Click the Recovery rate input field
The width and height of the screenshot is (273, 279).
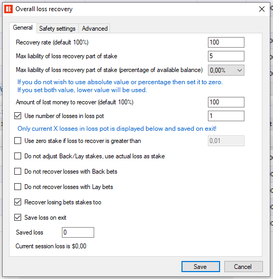pyautogui.click(x=226, y=42)
